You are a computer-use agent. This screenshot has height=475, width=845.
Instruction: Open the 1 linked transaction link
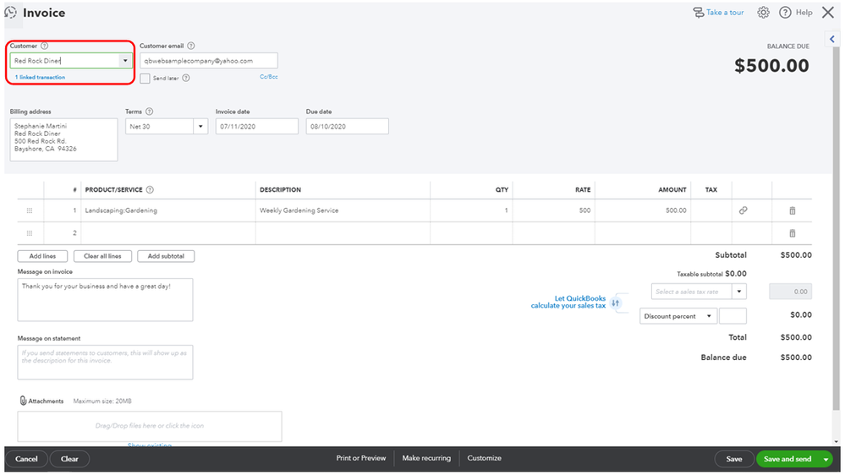point(40,78)
